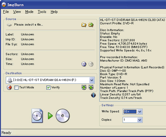166x137 pixels.
Task: Click the erase disc icon beside Test Mode
Action: (x=9, y=87)
